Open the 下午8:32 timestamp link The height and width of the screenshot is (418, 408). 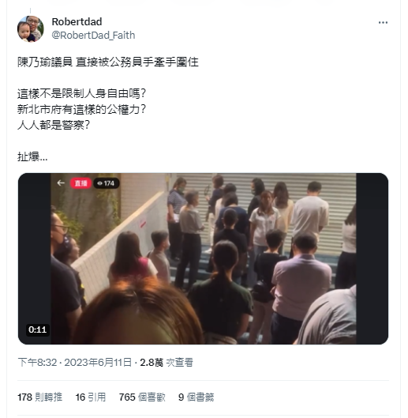tap(37, 363)
